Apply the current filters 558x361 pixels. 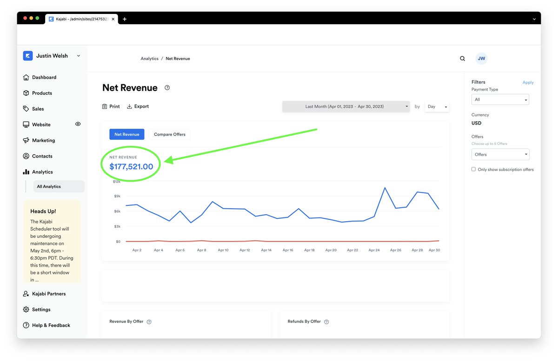(x=528, y=82)
